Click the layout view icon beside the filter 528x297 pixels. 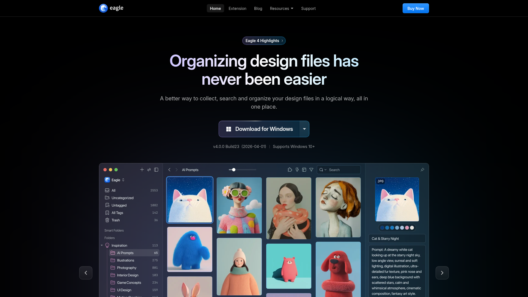click(x=304, y=170)
